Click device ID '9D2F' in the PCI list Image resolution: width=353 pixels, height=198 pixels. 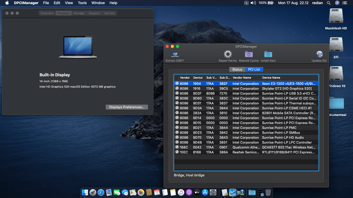pyautogui.click(x=197, y=93)
